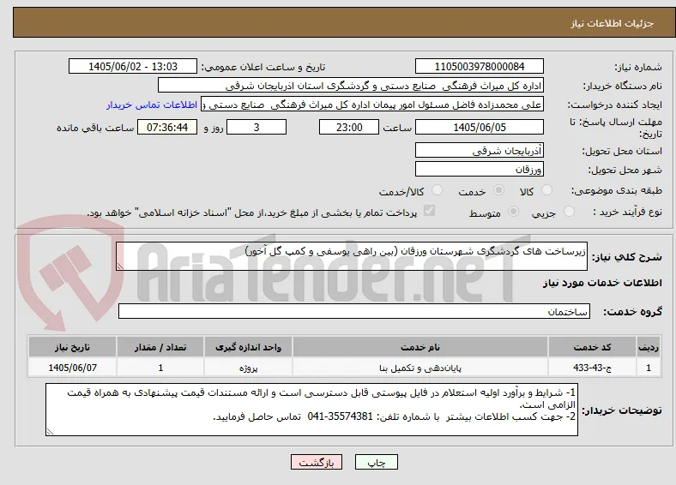Select the جزیی purchase type radio

coord(569,211)
